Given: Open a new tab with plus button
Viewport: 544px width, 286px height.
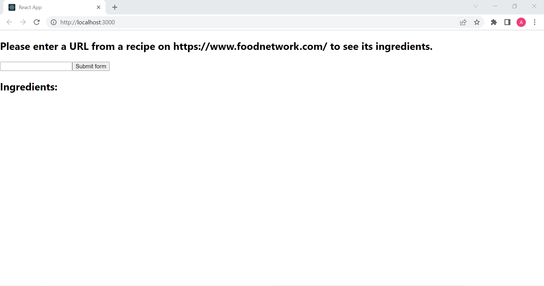Looking at the screenshot, I should pyautogui.click(x=115, y=7).
